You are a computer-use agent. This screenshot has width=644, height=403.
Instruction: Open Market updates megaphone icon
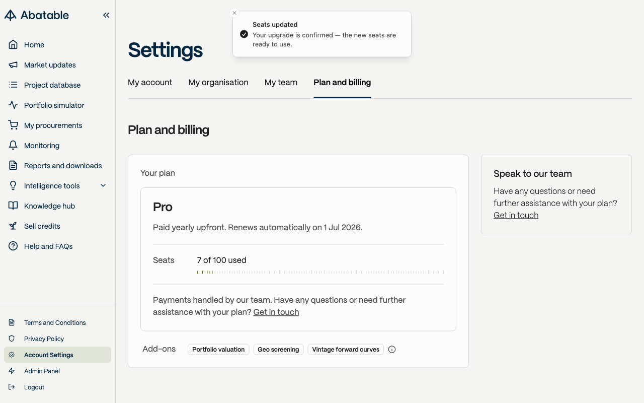(x=14, y=65)
